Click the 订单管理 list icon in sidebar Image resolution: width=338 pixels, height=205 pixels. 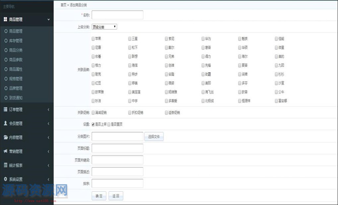(x=5, y=109)
